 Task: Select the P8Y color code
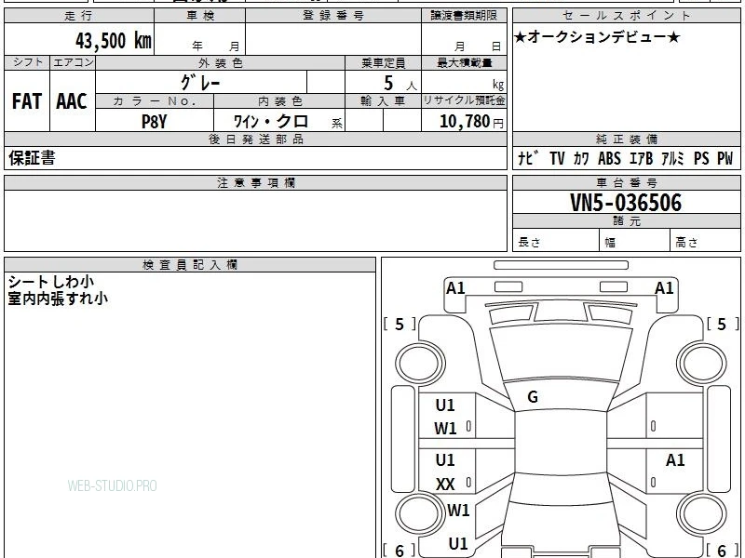[x=155, y=122]
